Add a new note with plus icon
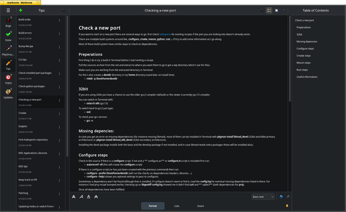The height and width of the screenshot is (212, 346). [x=21, y=10]
